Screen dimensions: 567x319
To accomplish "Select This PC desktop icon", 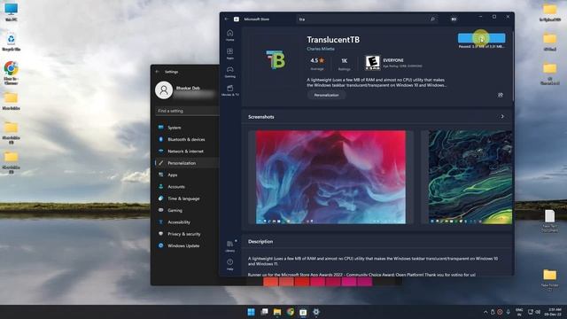I will 12,12.
